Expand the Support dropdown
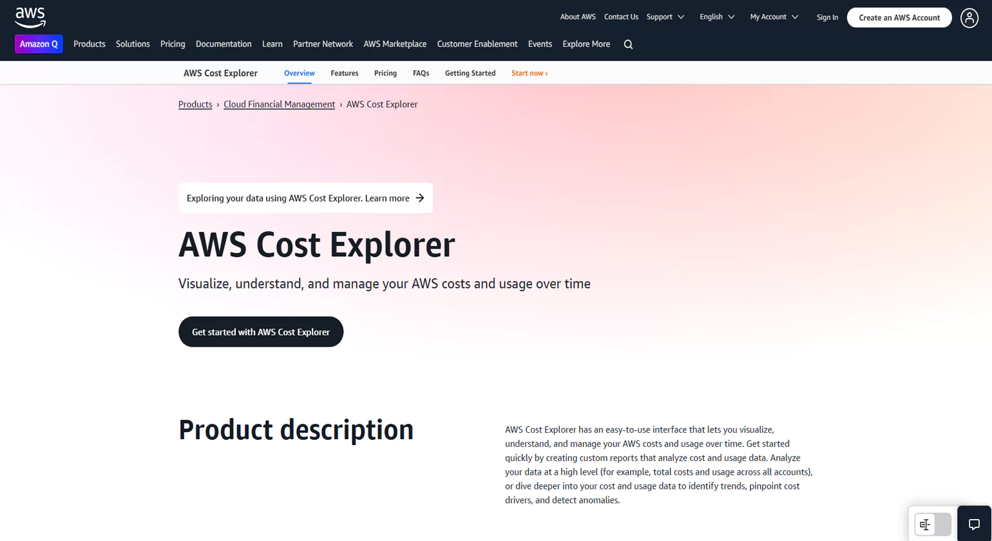Image resolution: width=992 pixels, height=541 pixels. pyautogui.click(x=663, y=17)
